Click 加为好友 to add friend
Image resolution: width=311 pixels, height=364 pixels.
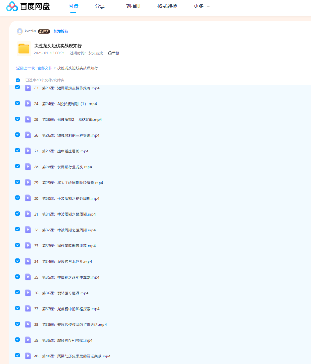(x=61, y=32)
